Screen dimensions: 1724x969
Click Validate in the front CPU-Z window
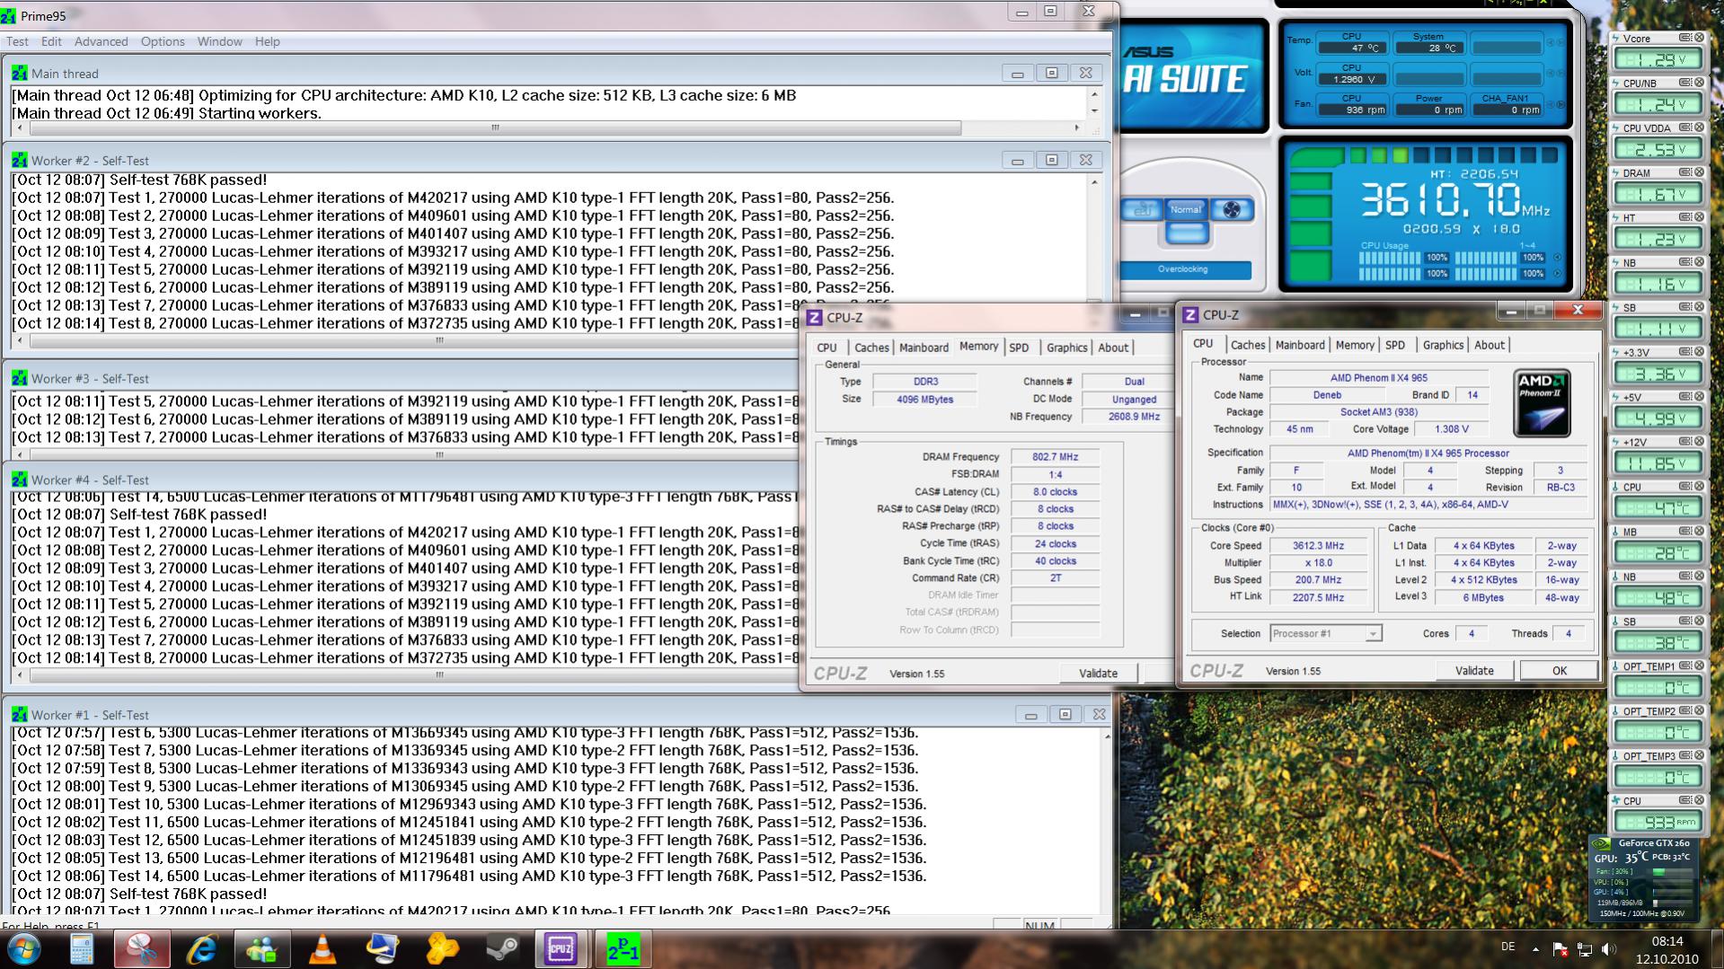[x=1474, y=671]
